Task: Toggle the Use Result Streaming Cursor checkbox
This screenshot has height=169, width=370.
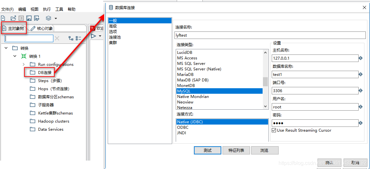Action: pos(274,130)
